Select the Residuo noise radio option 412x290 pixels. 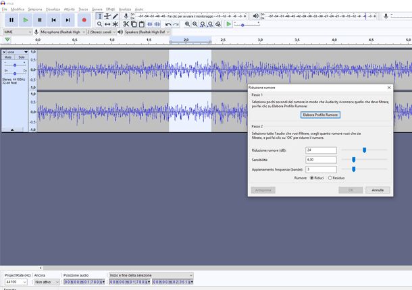click(x=330, y=178)
